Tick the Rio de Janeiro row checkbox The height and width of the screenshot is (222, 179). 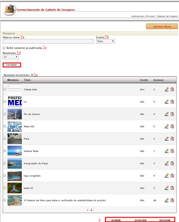coord(5,114)
